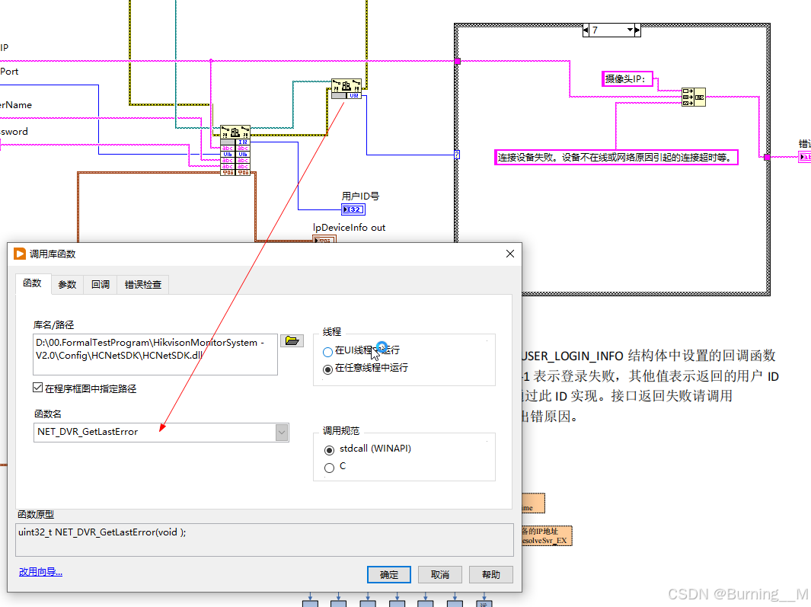
Task: Click the 改用向导 link
Action: [40, 570]
